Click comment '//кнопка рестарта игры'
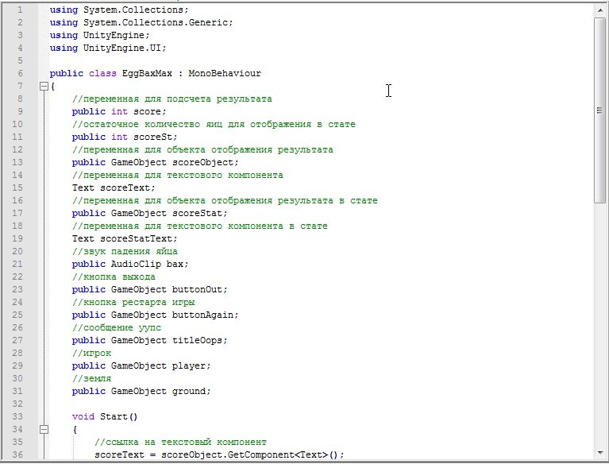 pos(133,303)
